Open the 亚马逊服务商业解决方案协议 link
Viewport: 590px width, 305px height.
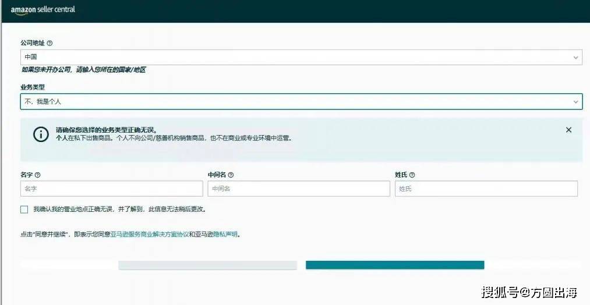[x=149, y=235]
